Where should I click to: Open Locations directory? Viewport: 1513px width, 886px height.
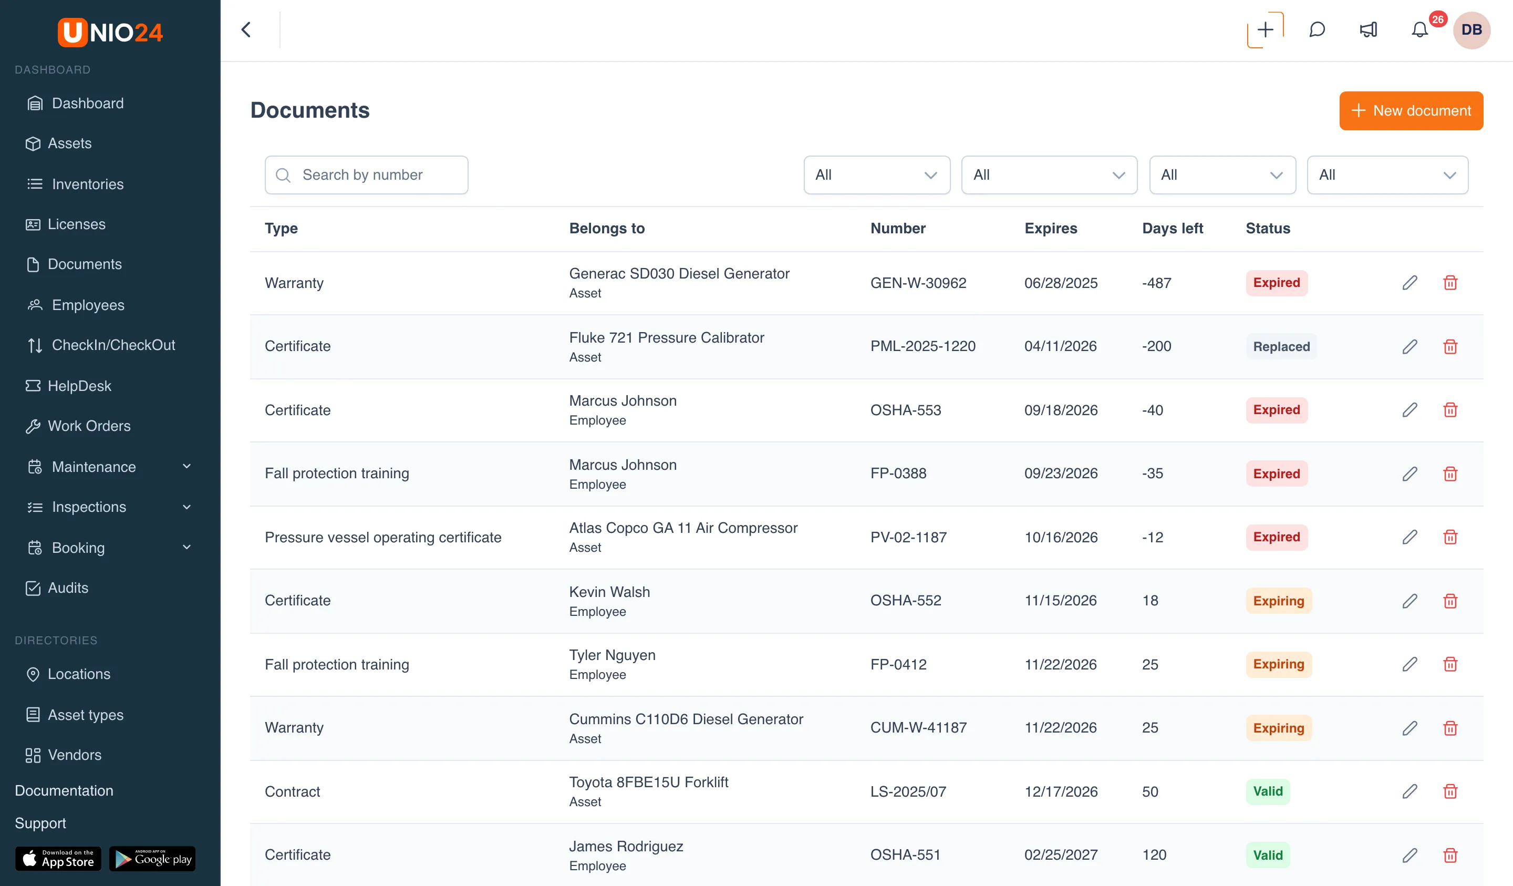click(68, 674)
